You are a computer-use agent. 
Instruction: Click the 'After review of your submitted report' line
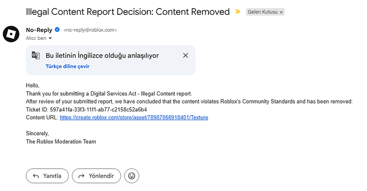tap(189, 101)
